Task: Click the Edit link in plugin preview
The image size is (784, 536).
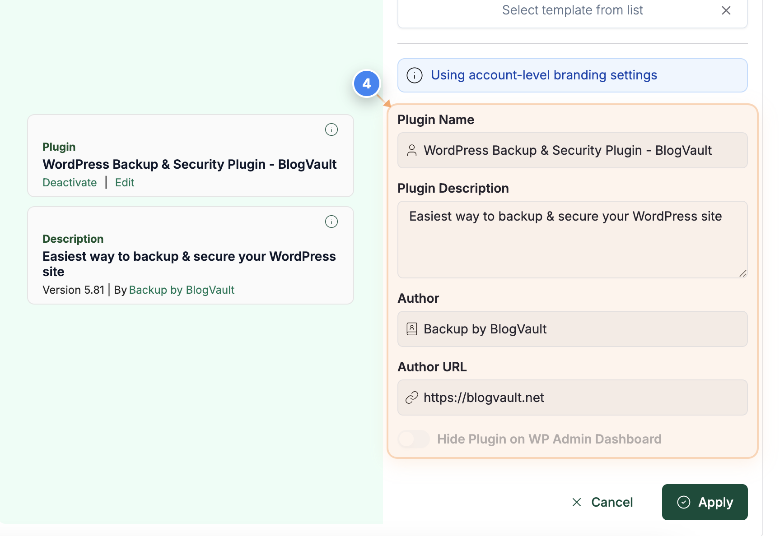Action: tap(125, 183)
